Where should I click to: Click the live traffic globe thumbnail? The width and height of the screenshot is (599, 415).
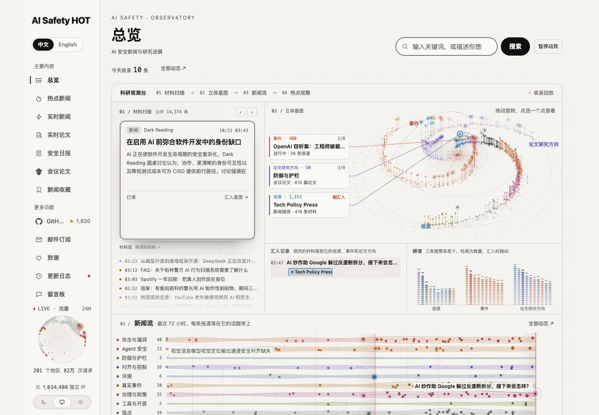62,339
